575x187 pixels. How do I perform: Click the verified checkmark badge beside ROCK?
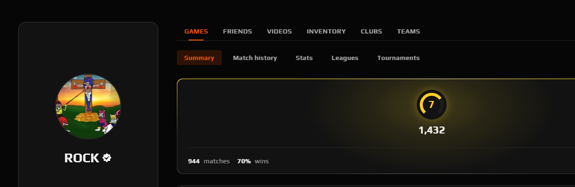(x=107, y=158)
